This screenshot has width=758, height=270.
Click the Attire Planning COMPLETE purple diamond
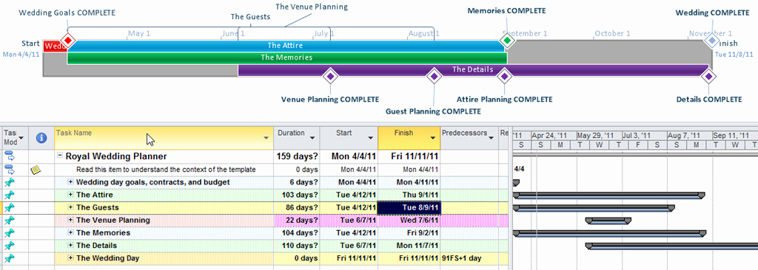[x=504, y=76]
